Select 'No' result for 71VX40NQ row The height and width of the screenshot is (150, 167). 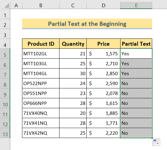[136, 113]
